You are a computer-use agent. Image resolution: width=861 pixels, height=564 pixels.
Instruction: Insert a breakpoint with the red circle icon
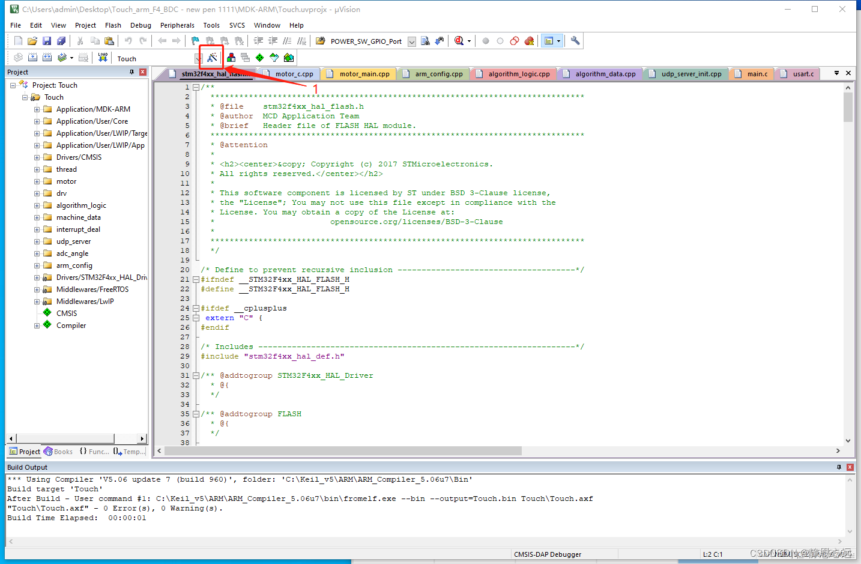[x=486, y=41]
